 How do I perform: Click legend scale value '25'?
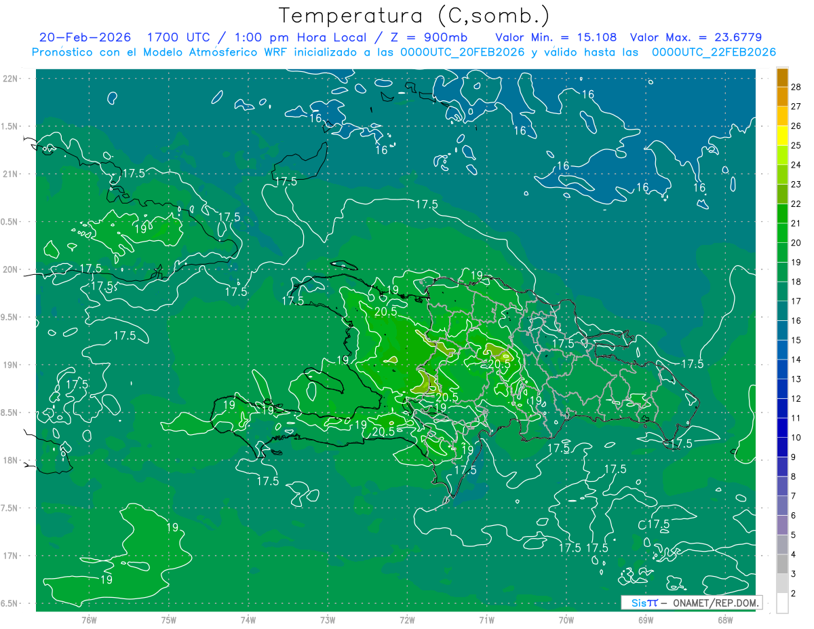point(796,145)
